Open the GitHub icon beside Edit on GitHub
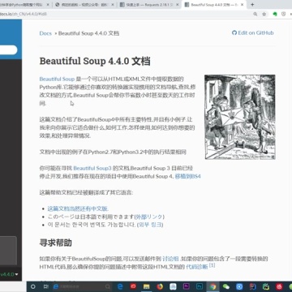Viewport: 292px width, 292px height. (x=234, y=33)
